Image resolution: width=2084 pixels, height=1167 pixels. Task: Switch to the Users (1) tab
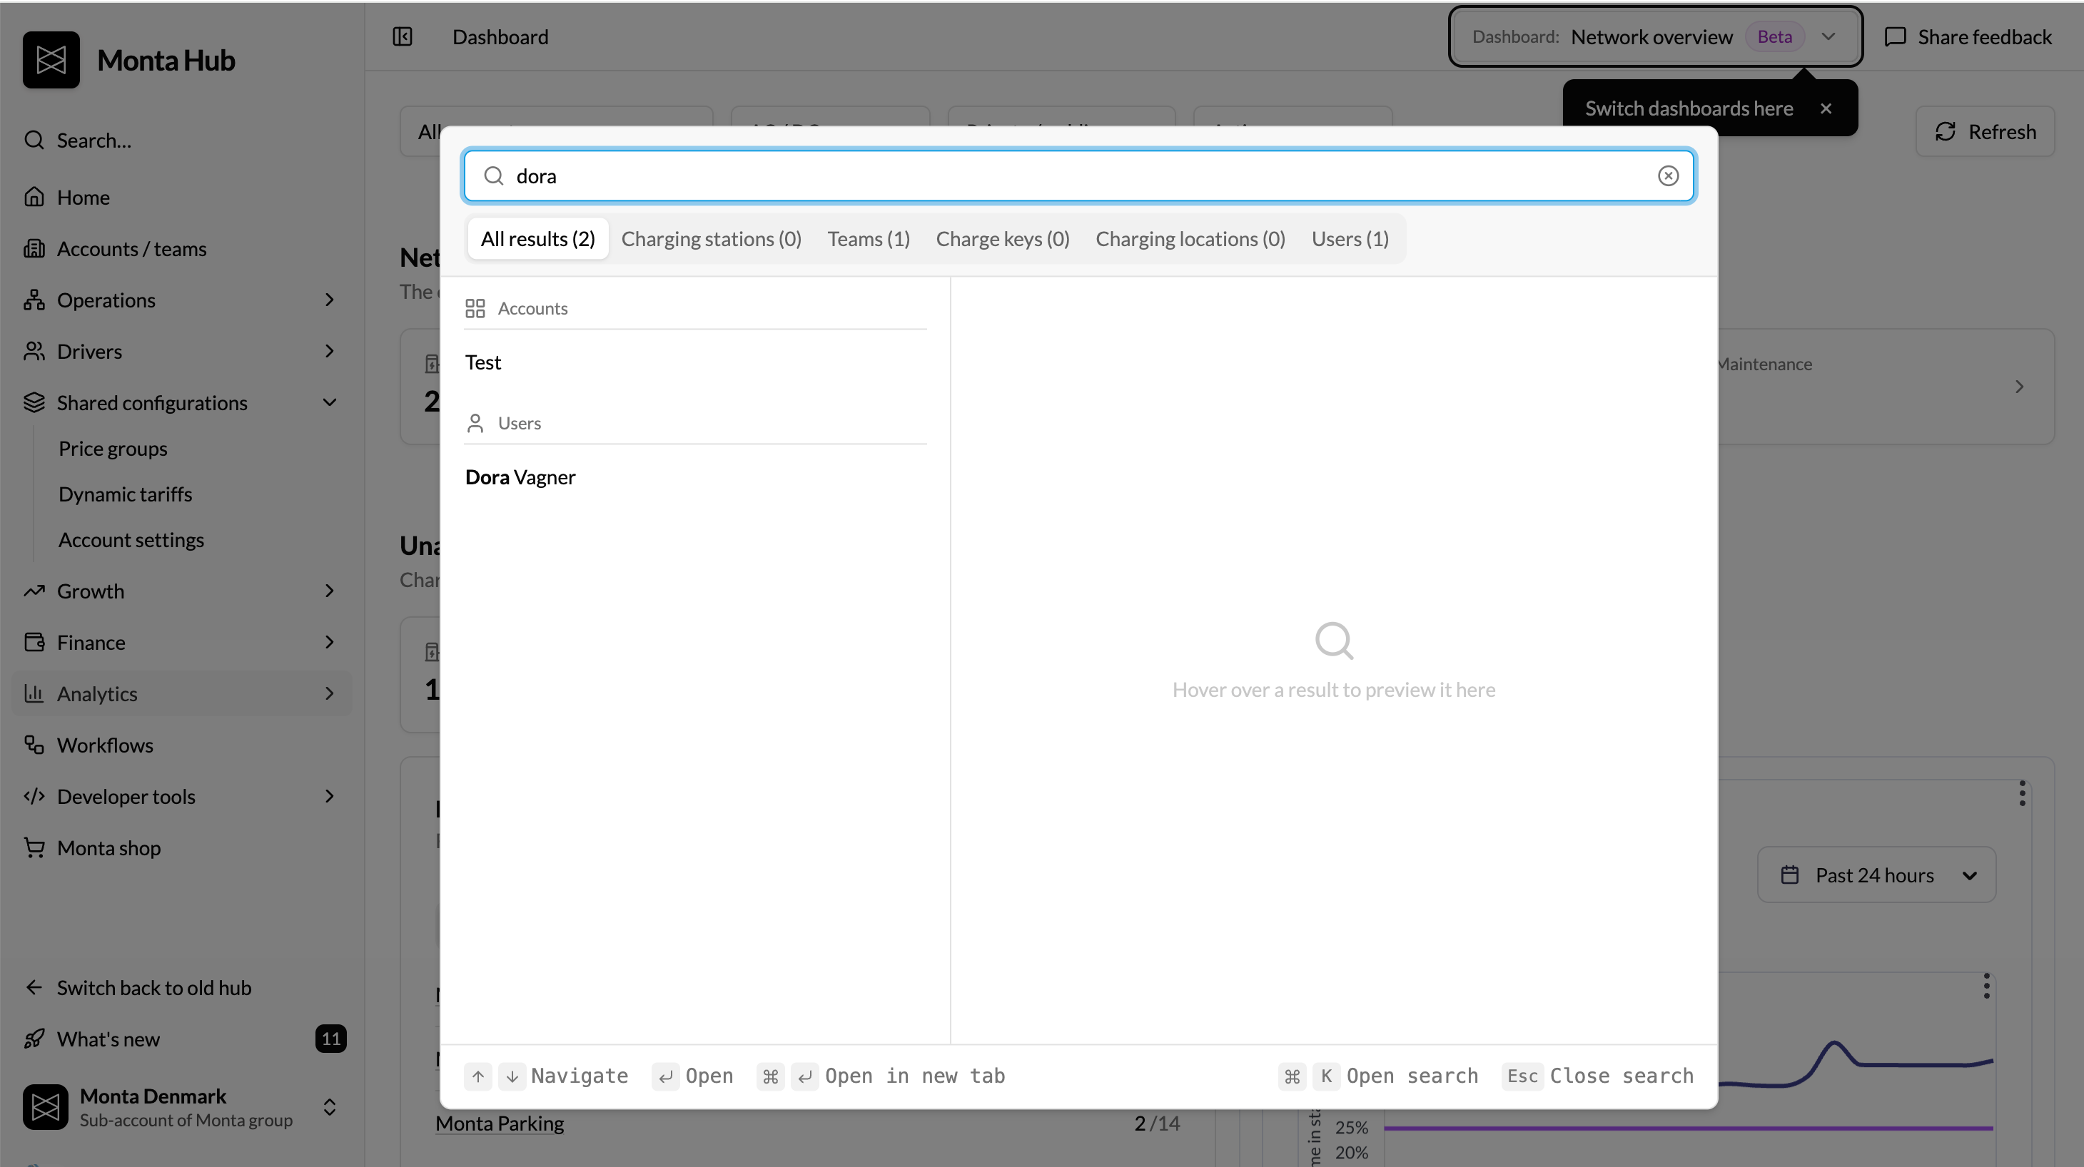(1350, 238)
